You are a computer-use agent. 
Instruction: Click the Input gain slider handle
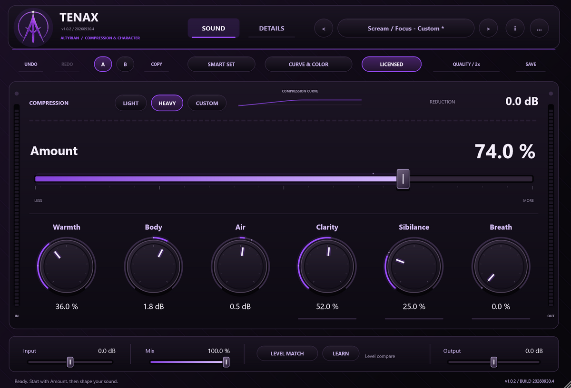tap(70, 362)
